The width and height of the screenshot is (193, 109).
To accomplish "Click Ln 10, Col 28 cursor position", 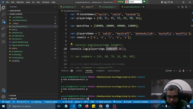I will click(x=68, y=102).
